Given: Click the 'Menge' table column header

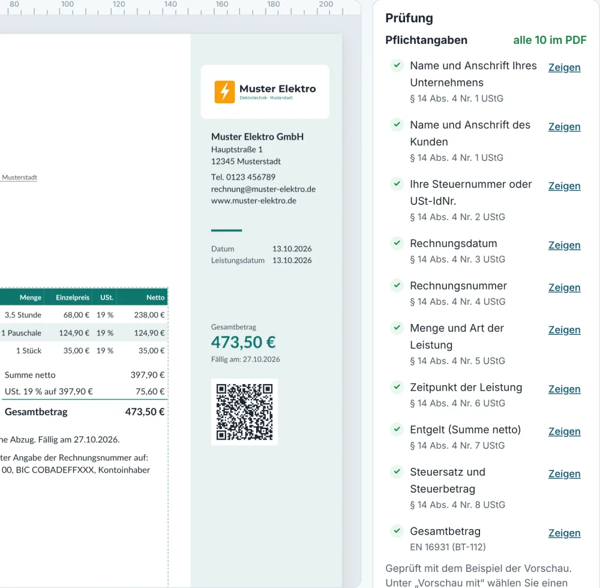Looking at the screenshot, I should tap(30, 297).
